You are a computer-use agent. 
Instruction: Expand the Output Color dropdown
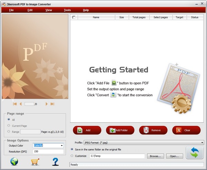[x=62, y=146]
